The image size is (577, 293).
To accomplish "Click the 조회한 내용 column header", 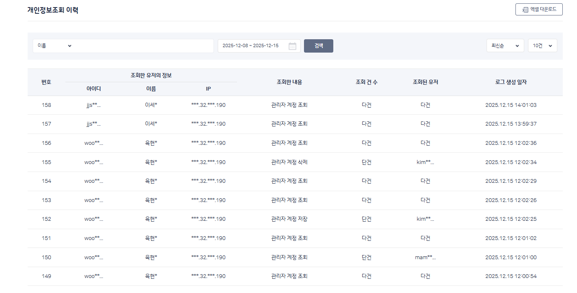I will click(289, 82).
